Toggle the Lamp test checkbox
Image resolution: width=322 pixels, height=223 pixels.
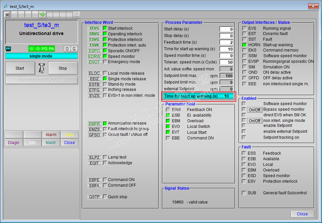tap(105, 157)
